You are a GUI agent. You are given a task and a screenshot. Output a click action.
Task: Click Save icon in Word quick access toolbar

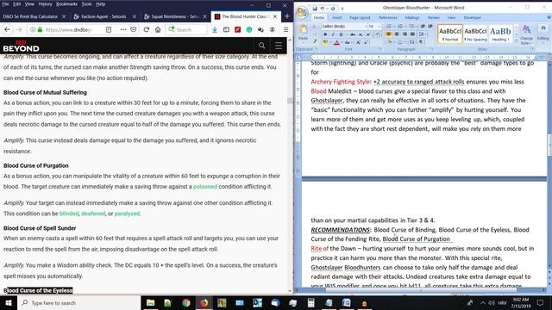pos(315,9)
